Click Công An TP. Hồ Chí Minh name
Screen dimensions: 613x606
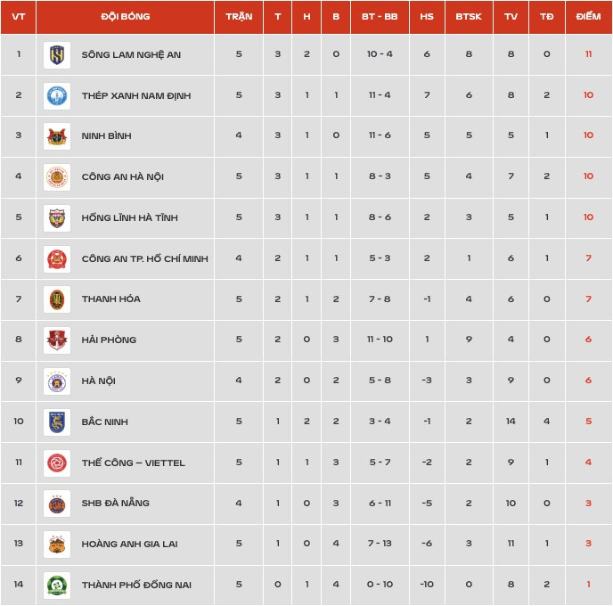tap(144, 258)
